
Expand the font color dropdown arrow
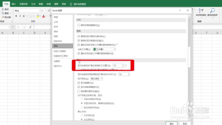[46, 16]
